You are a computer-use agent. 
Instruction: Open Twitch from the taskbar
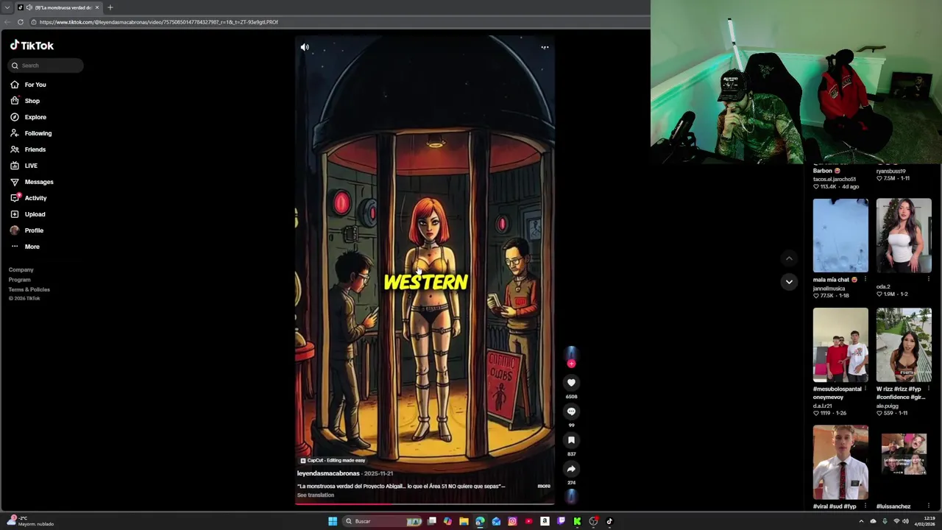point(561,521)
